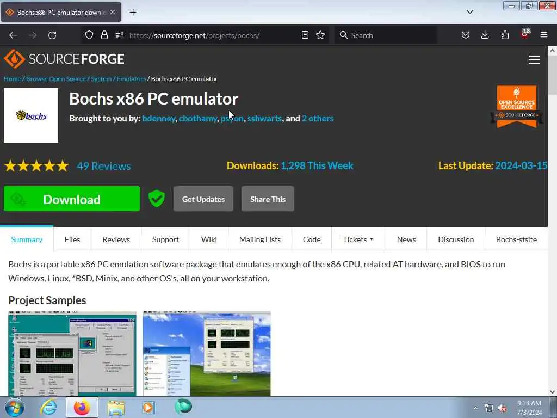Click the five-star rating display

click(x=36, y=166)
